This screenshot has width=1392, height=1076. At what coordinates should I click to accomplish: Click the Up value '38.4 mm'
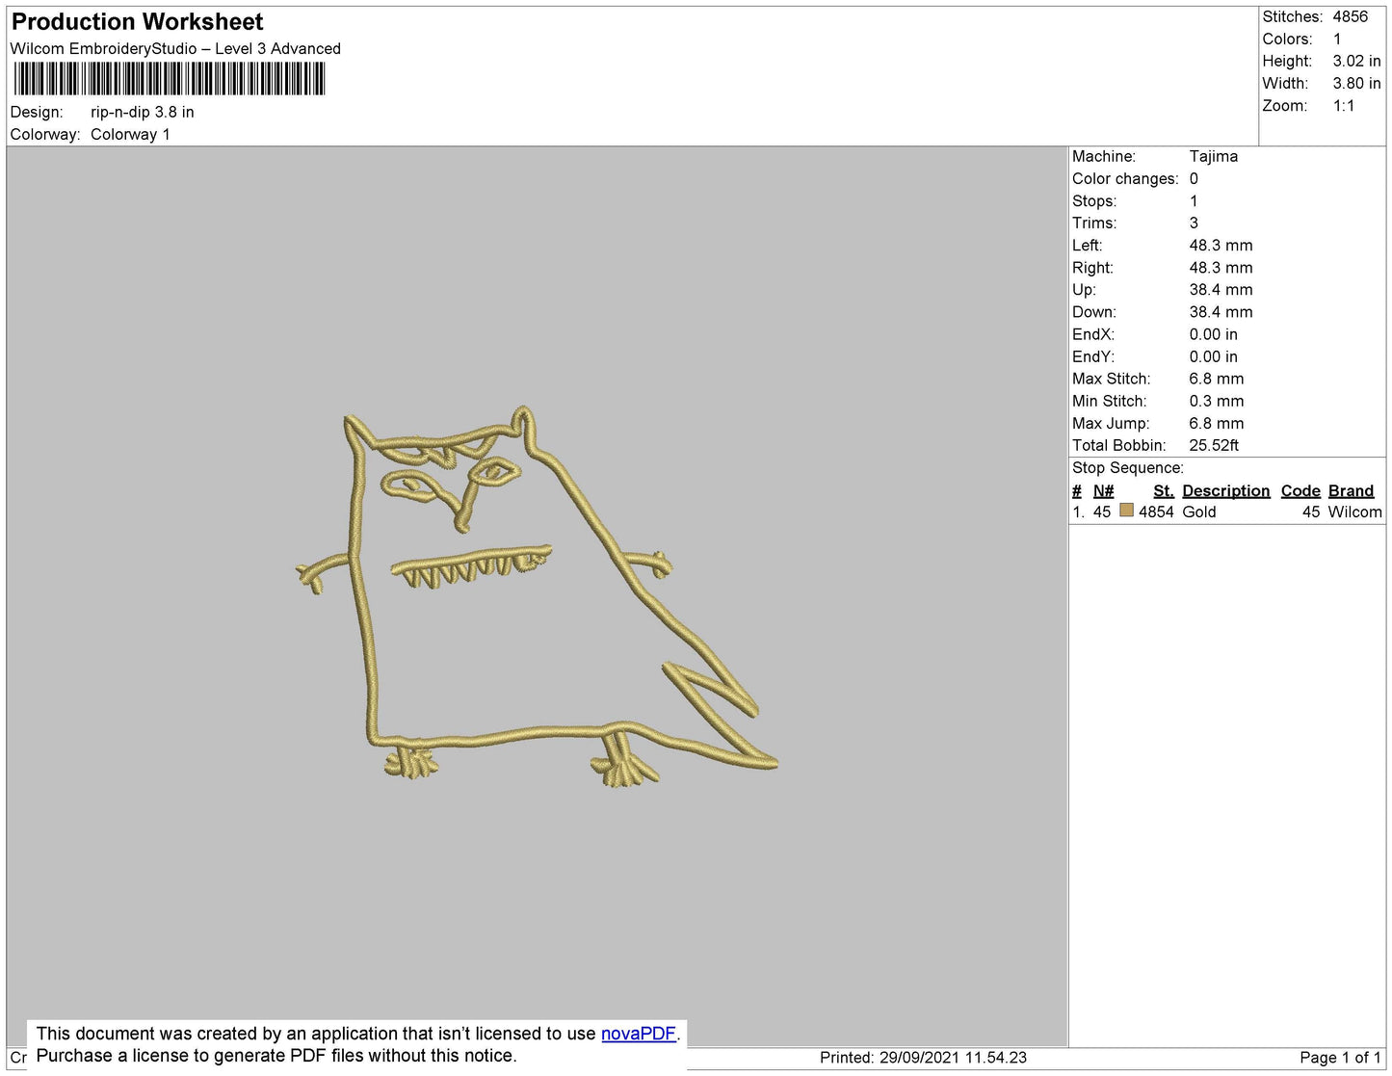coord(1221,289)
